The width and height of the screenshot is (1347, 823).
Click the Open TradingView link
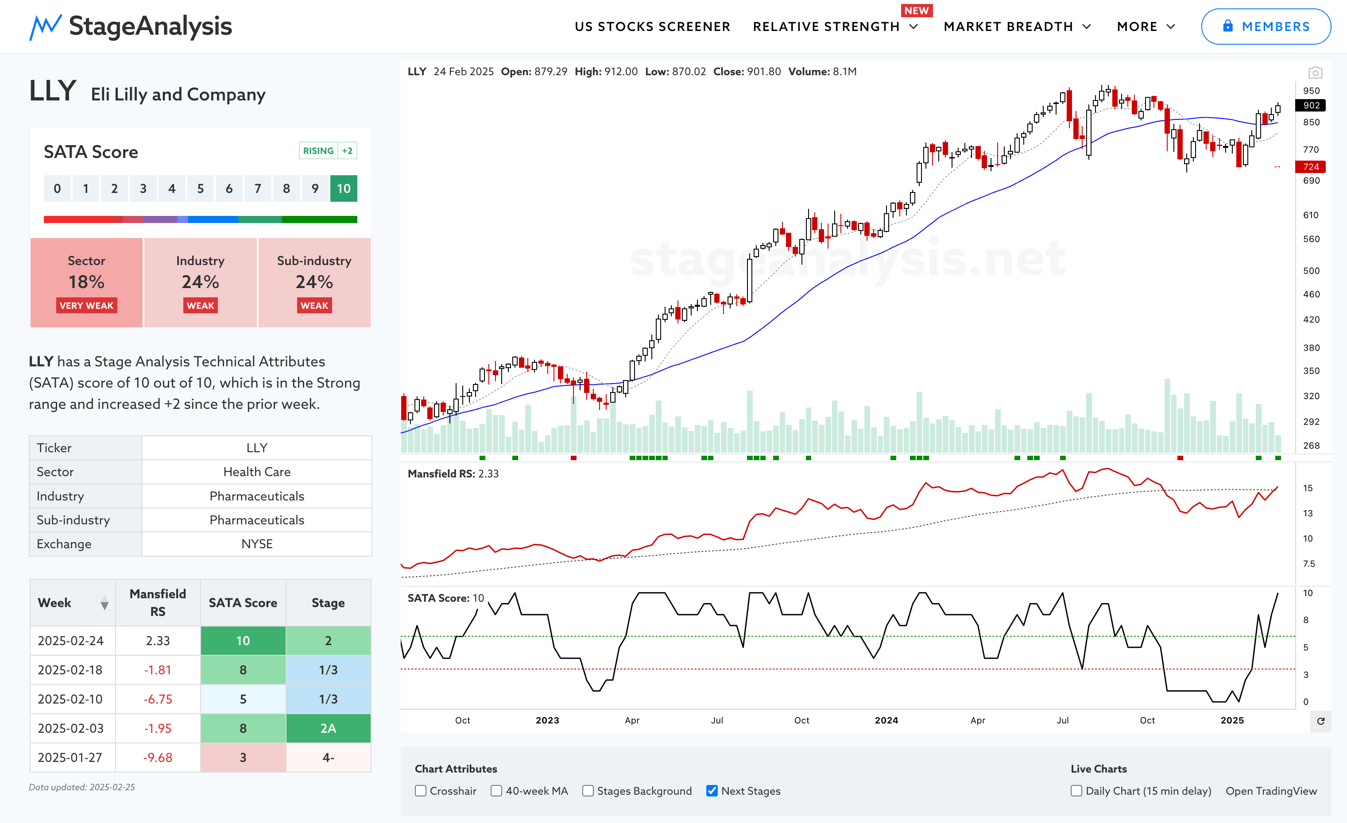pyautogui.click(x=1271, y=791)
